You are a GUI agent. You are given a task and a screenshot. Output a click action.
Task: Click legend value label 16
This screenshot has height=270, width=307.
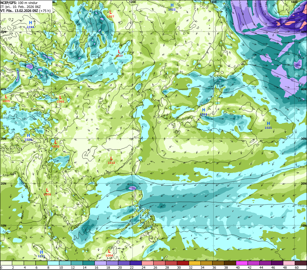click(x=96, y=268)
